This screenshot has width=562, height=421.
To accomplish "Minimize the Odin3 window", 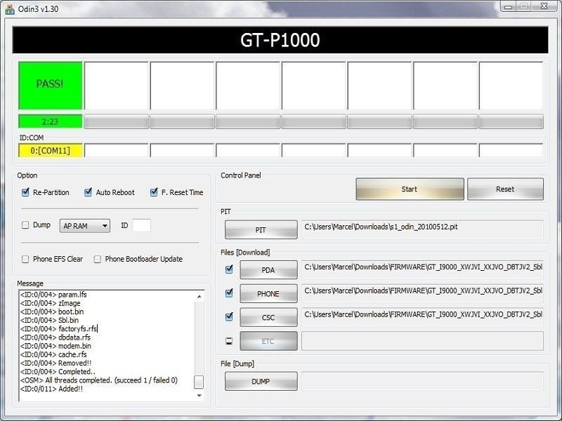I will (508, 6).
